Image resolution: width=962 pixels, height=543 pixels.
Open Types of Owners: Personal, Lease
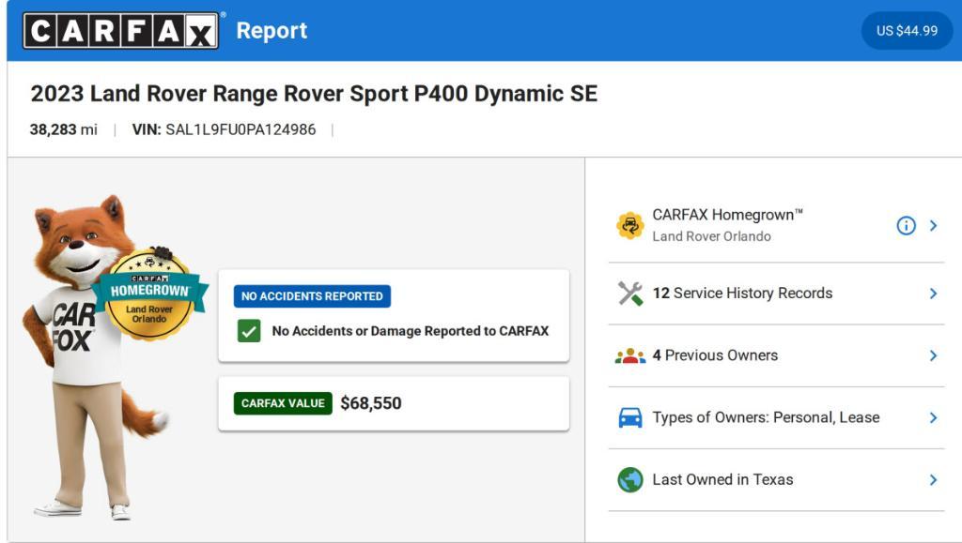pyautogui.click(x=766, y=417)
